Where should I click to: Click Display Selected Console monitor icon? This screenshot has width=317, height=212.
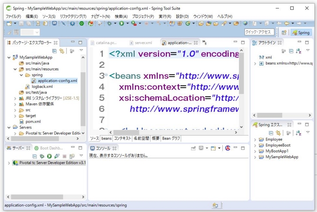click(201, 148)
